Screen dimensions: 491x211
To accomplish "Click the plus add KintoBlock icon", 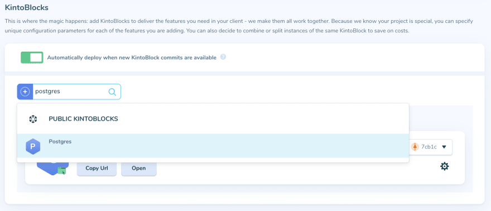I will click(x=25, y=92).
